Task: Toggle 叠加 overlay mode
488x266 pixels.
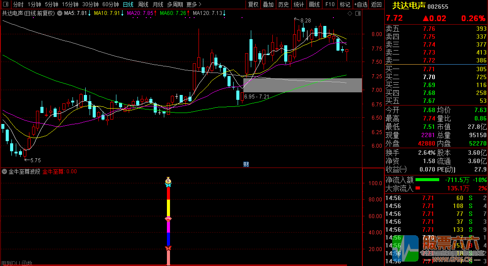Action: coord(268,4)
